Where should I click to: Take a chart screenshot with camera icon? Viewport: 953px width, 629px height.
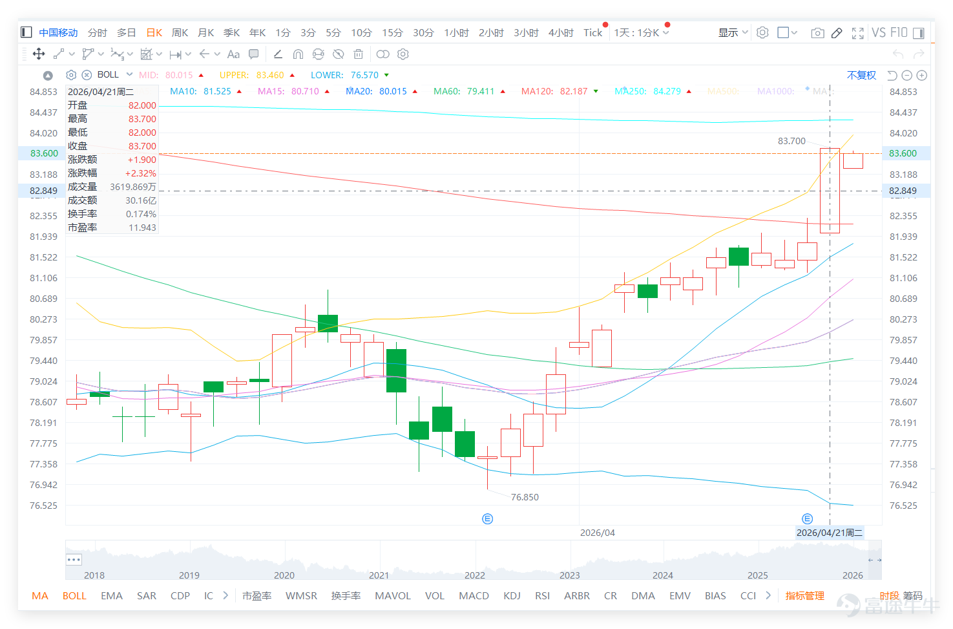point(817,32)
